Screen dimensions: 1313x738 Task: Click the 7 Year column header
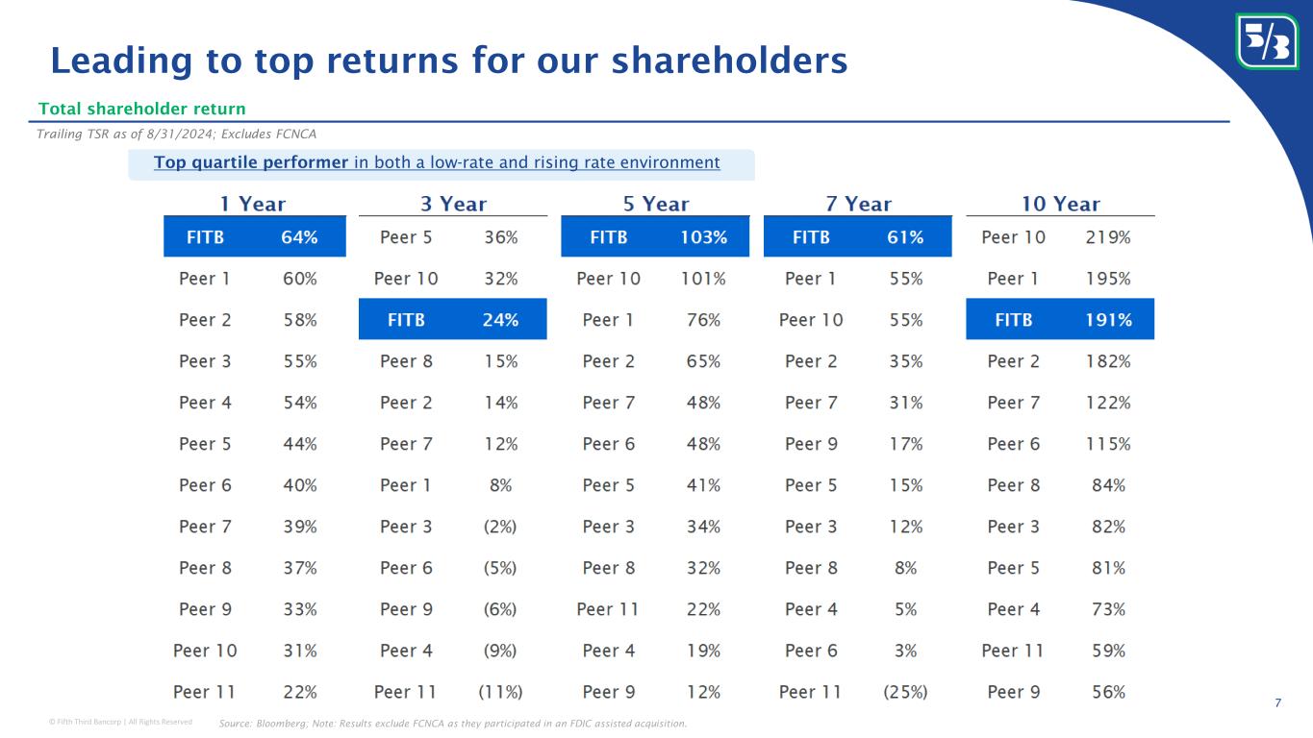pyautogui.click(x=856, y=204)
